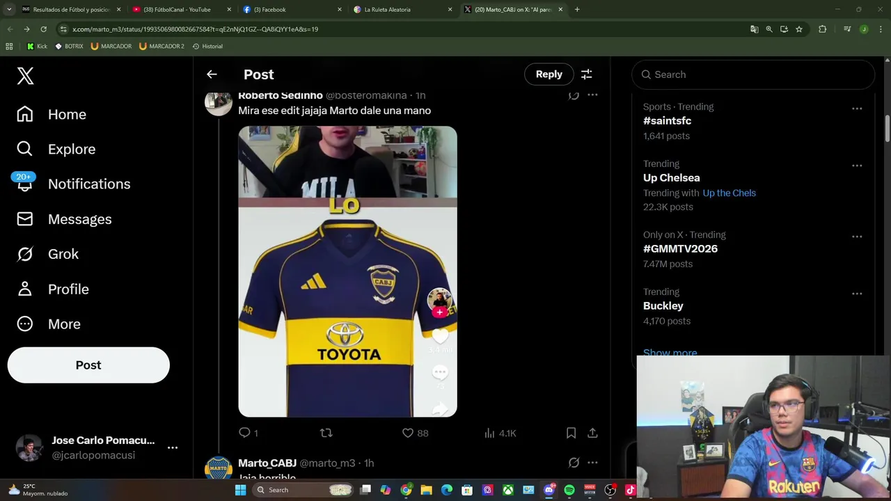
Task: Click the Reply button in header
Action: click(x=549, y=74)
